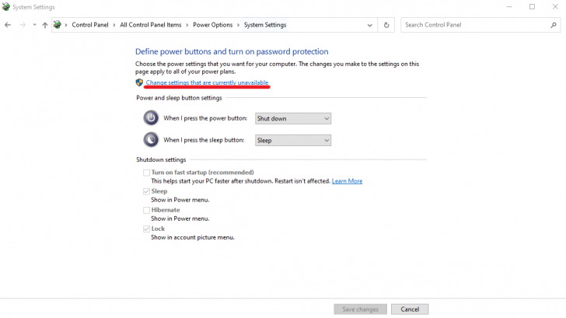Click the power button icon
Screen dimensions: 566x318
pos(151,118)
